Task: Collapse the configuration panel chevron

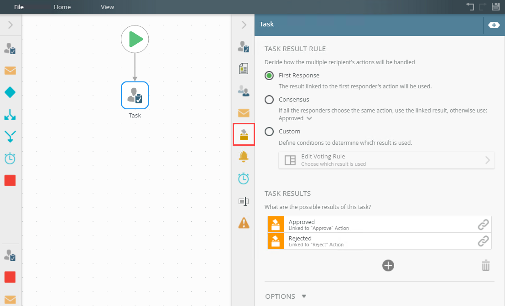Action: 244,25
